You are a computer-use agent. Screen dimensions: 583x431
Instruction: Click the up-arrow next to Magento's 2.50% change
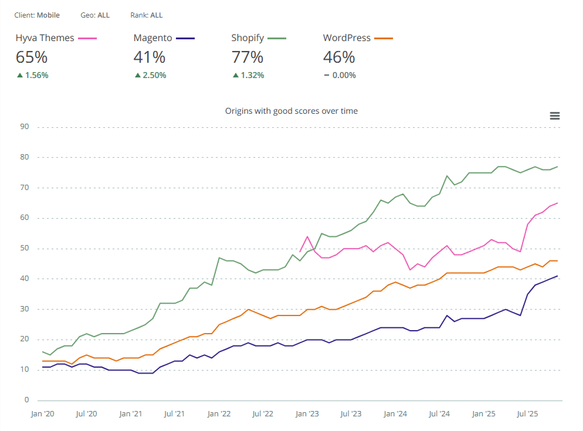pyautogui.click(x=137, y=75)
